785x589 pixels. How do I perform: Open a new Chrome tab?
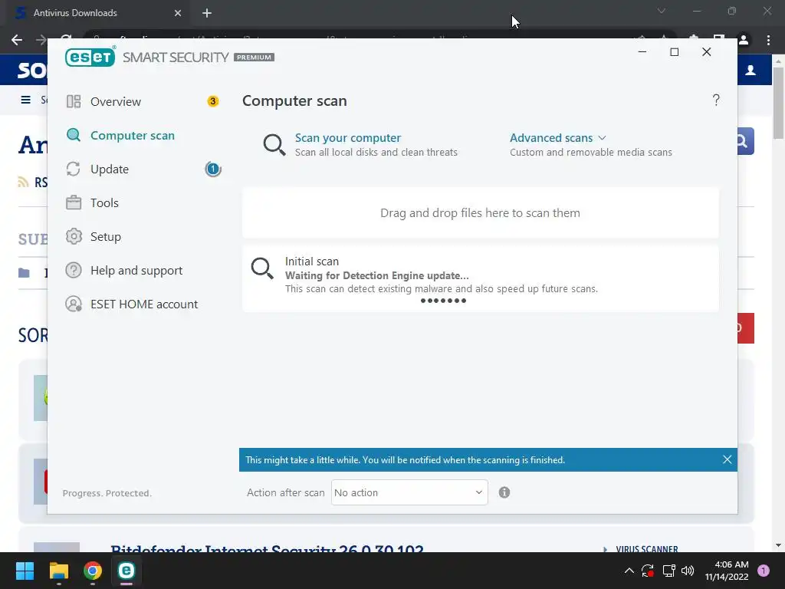(207, 13)
